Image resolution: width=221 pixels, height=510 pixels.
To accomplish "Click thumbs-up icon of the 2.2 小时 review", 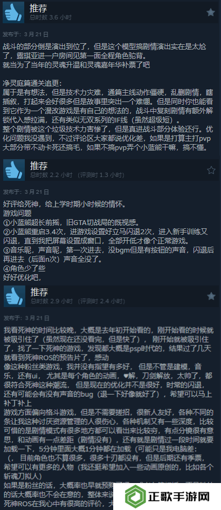I will [x=14, y=170].
